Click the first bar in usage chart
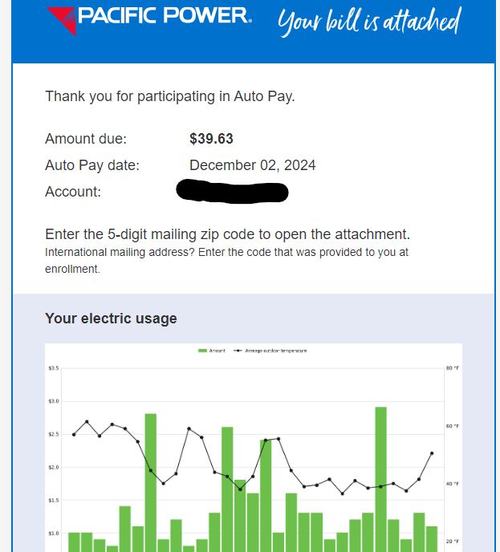The width and height of the screenshot is (500, 552). [74, 542]
